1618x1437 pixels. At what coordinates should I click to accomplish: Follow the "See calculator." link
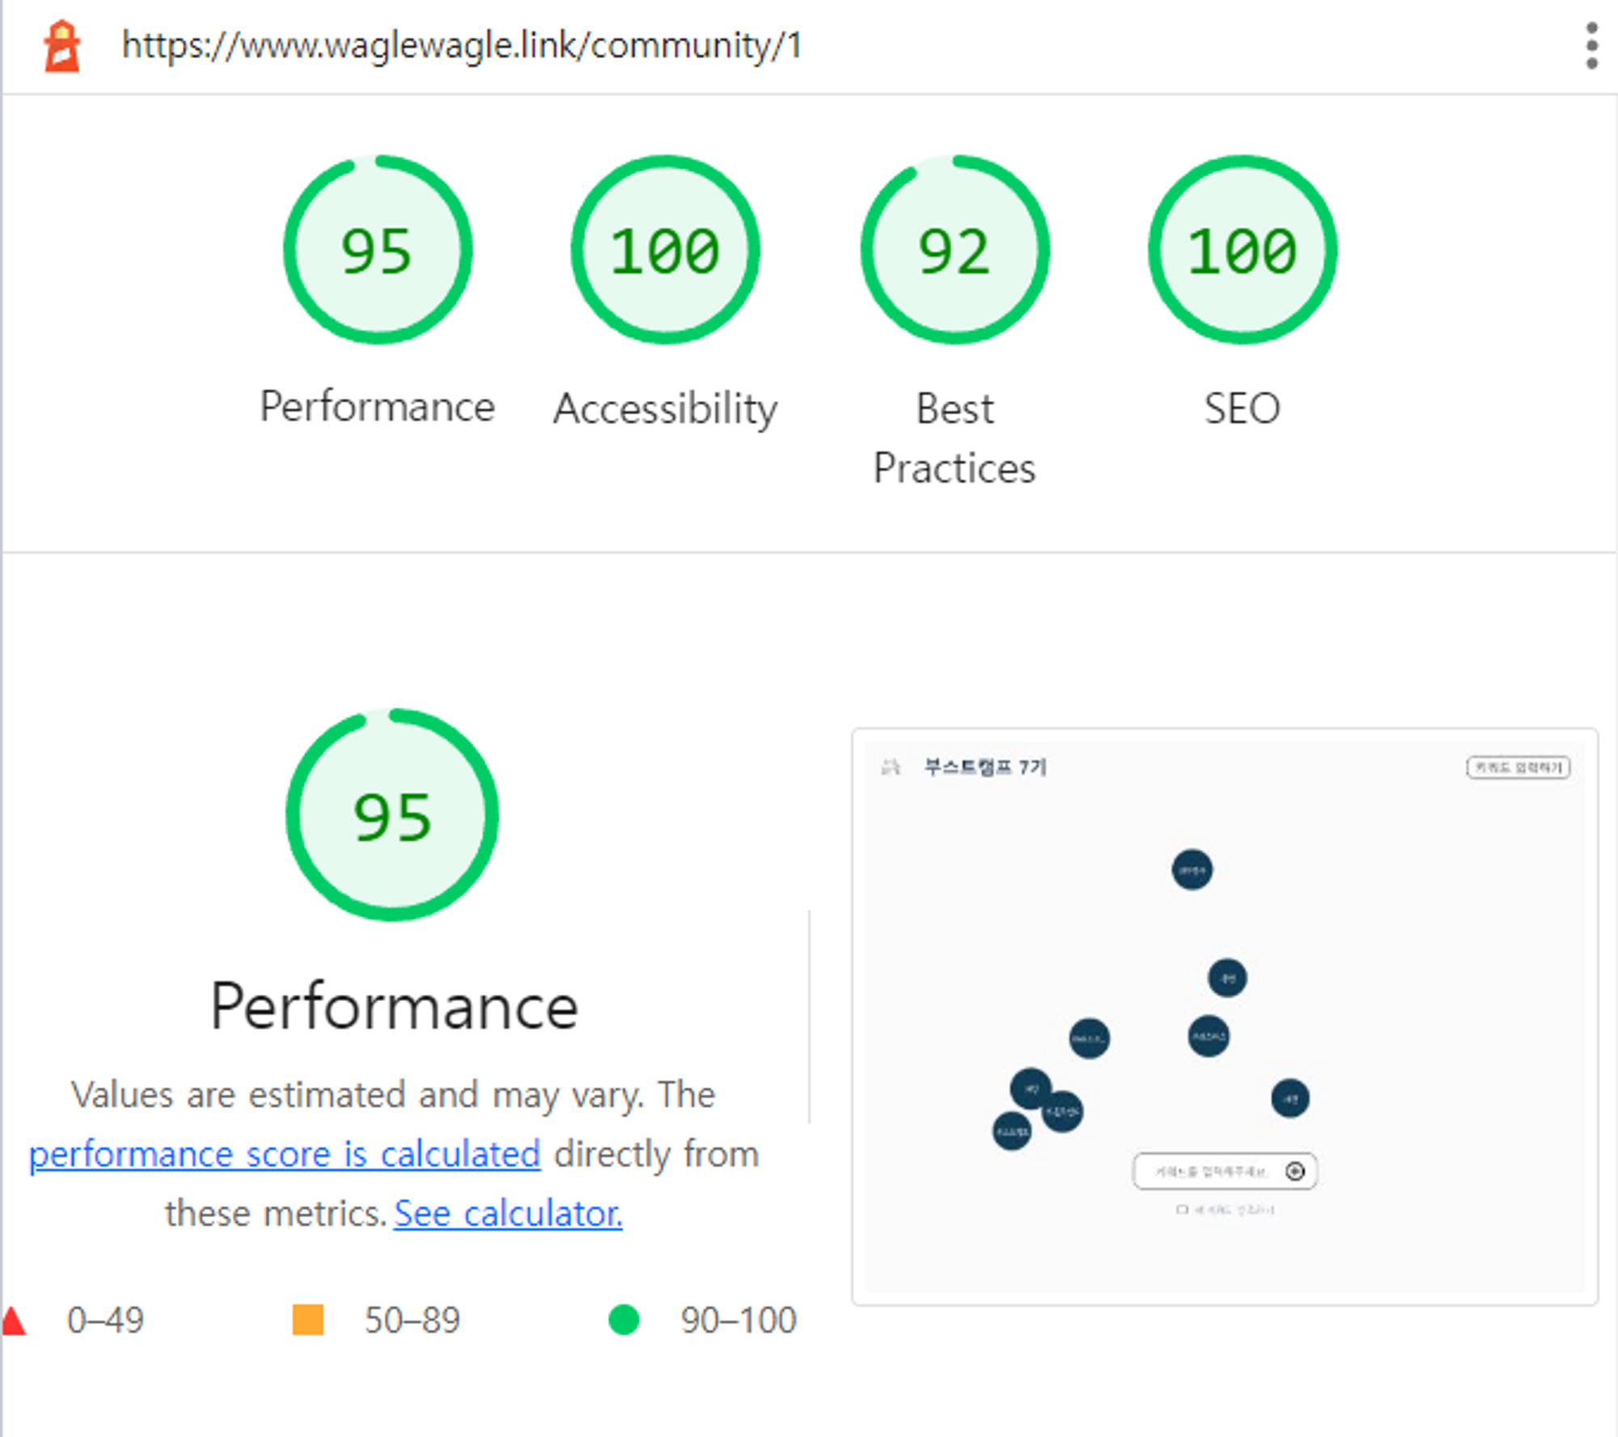508,1214
